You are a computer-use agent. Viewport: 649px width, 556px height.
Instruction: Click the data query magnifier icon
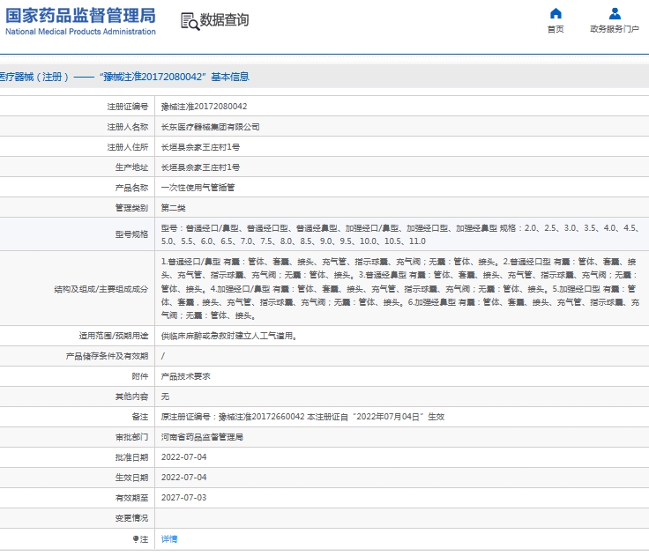190,21
